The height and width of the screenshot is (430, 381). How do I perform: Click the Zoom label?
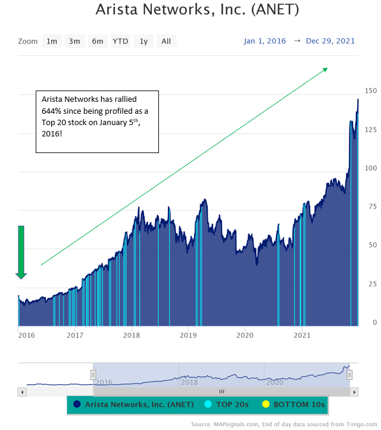pyautogui.click(x=28, y=42)
